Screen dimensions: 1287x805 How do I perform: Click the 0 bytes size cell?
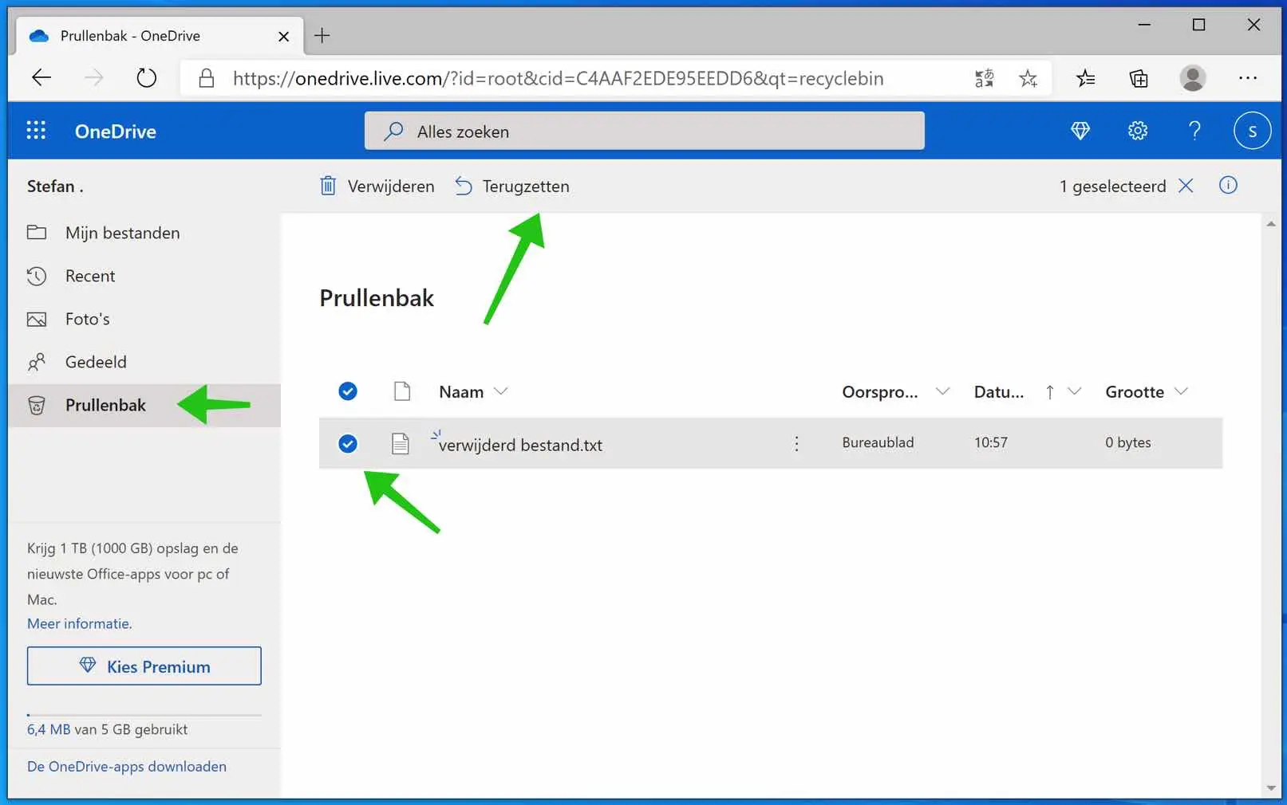[x=1127, y=442]
